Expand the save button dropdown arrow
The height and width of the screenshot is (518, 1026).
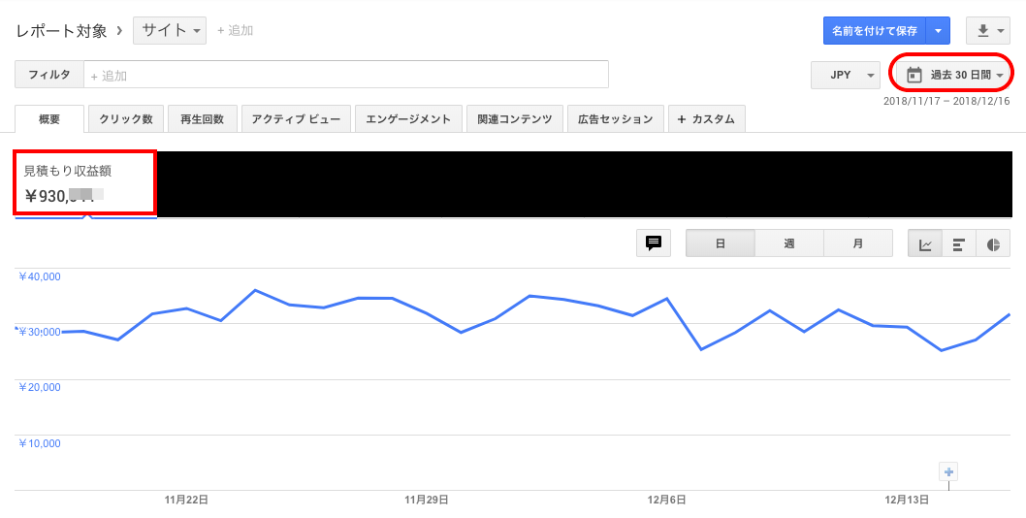point(938,31)
